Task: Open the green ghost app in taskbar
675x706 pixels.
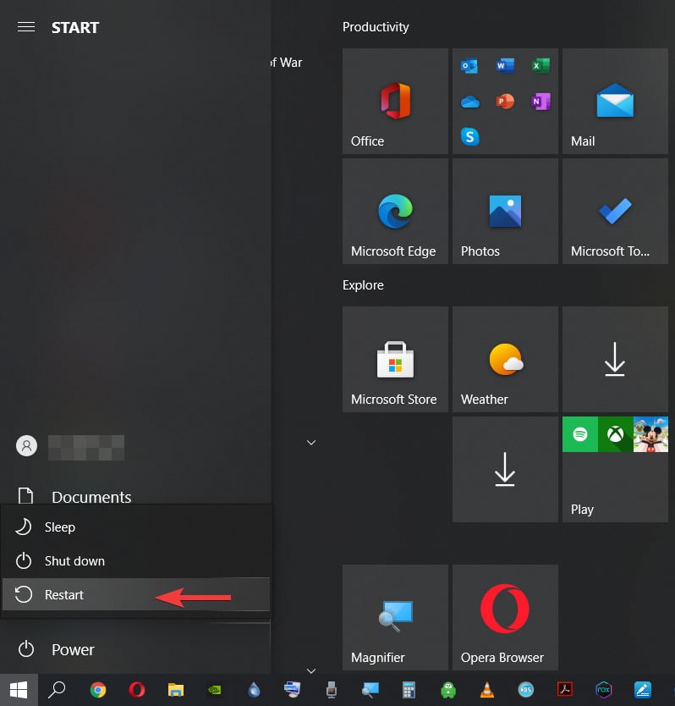Action: pos(447,690)
